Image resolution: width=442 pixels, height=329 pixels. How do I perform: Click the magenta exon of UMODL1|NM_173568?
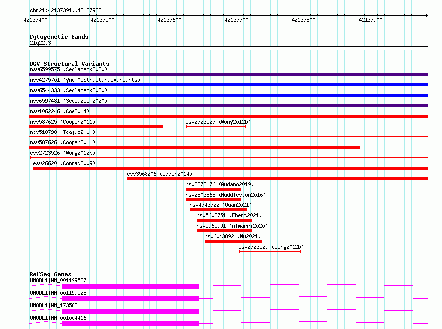click(x=130, y=311)
